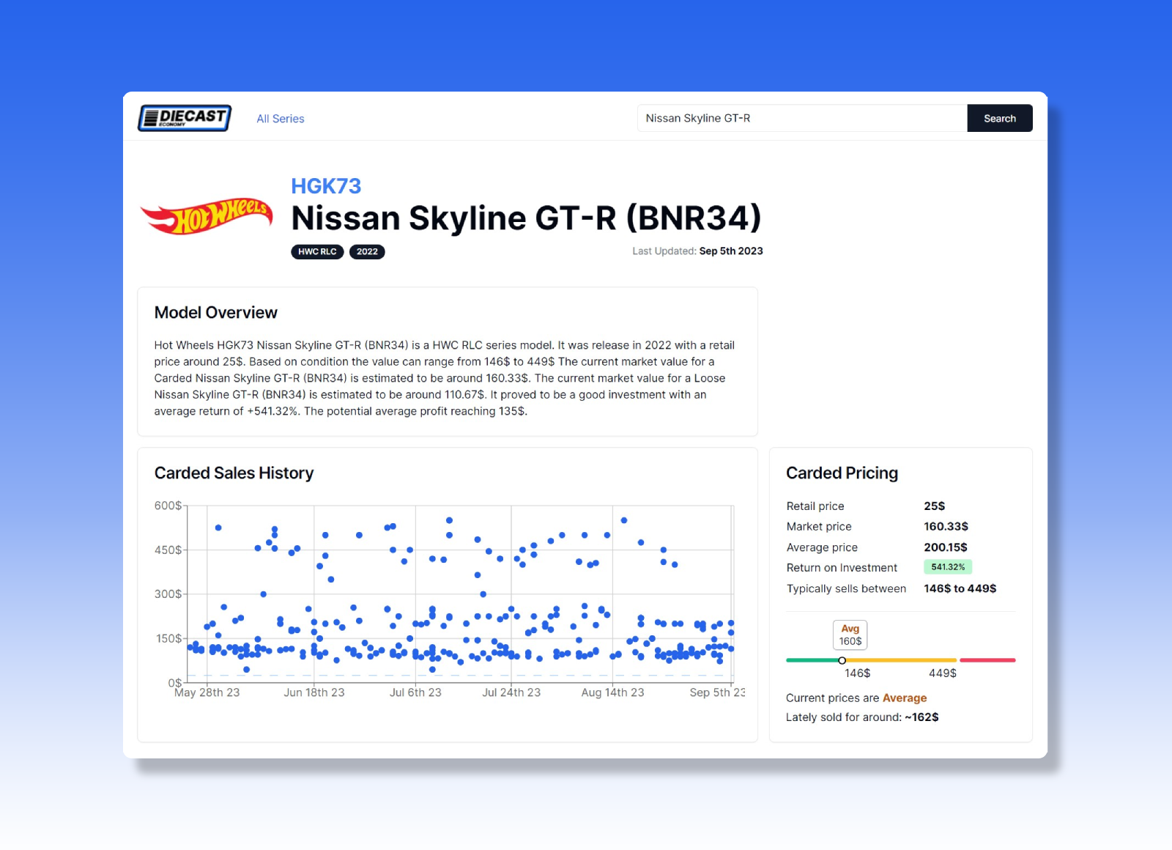Image resolution: width=1172 pixels, height=850 pixels.
Task: Click the May 28th 23 date label
Action: [207, 692]
